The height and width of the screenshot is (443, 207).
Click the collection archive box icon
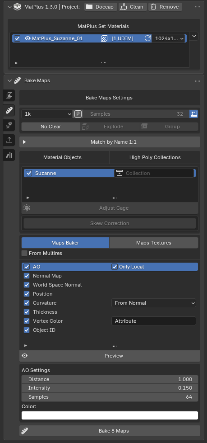point(120,173)
